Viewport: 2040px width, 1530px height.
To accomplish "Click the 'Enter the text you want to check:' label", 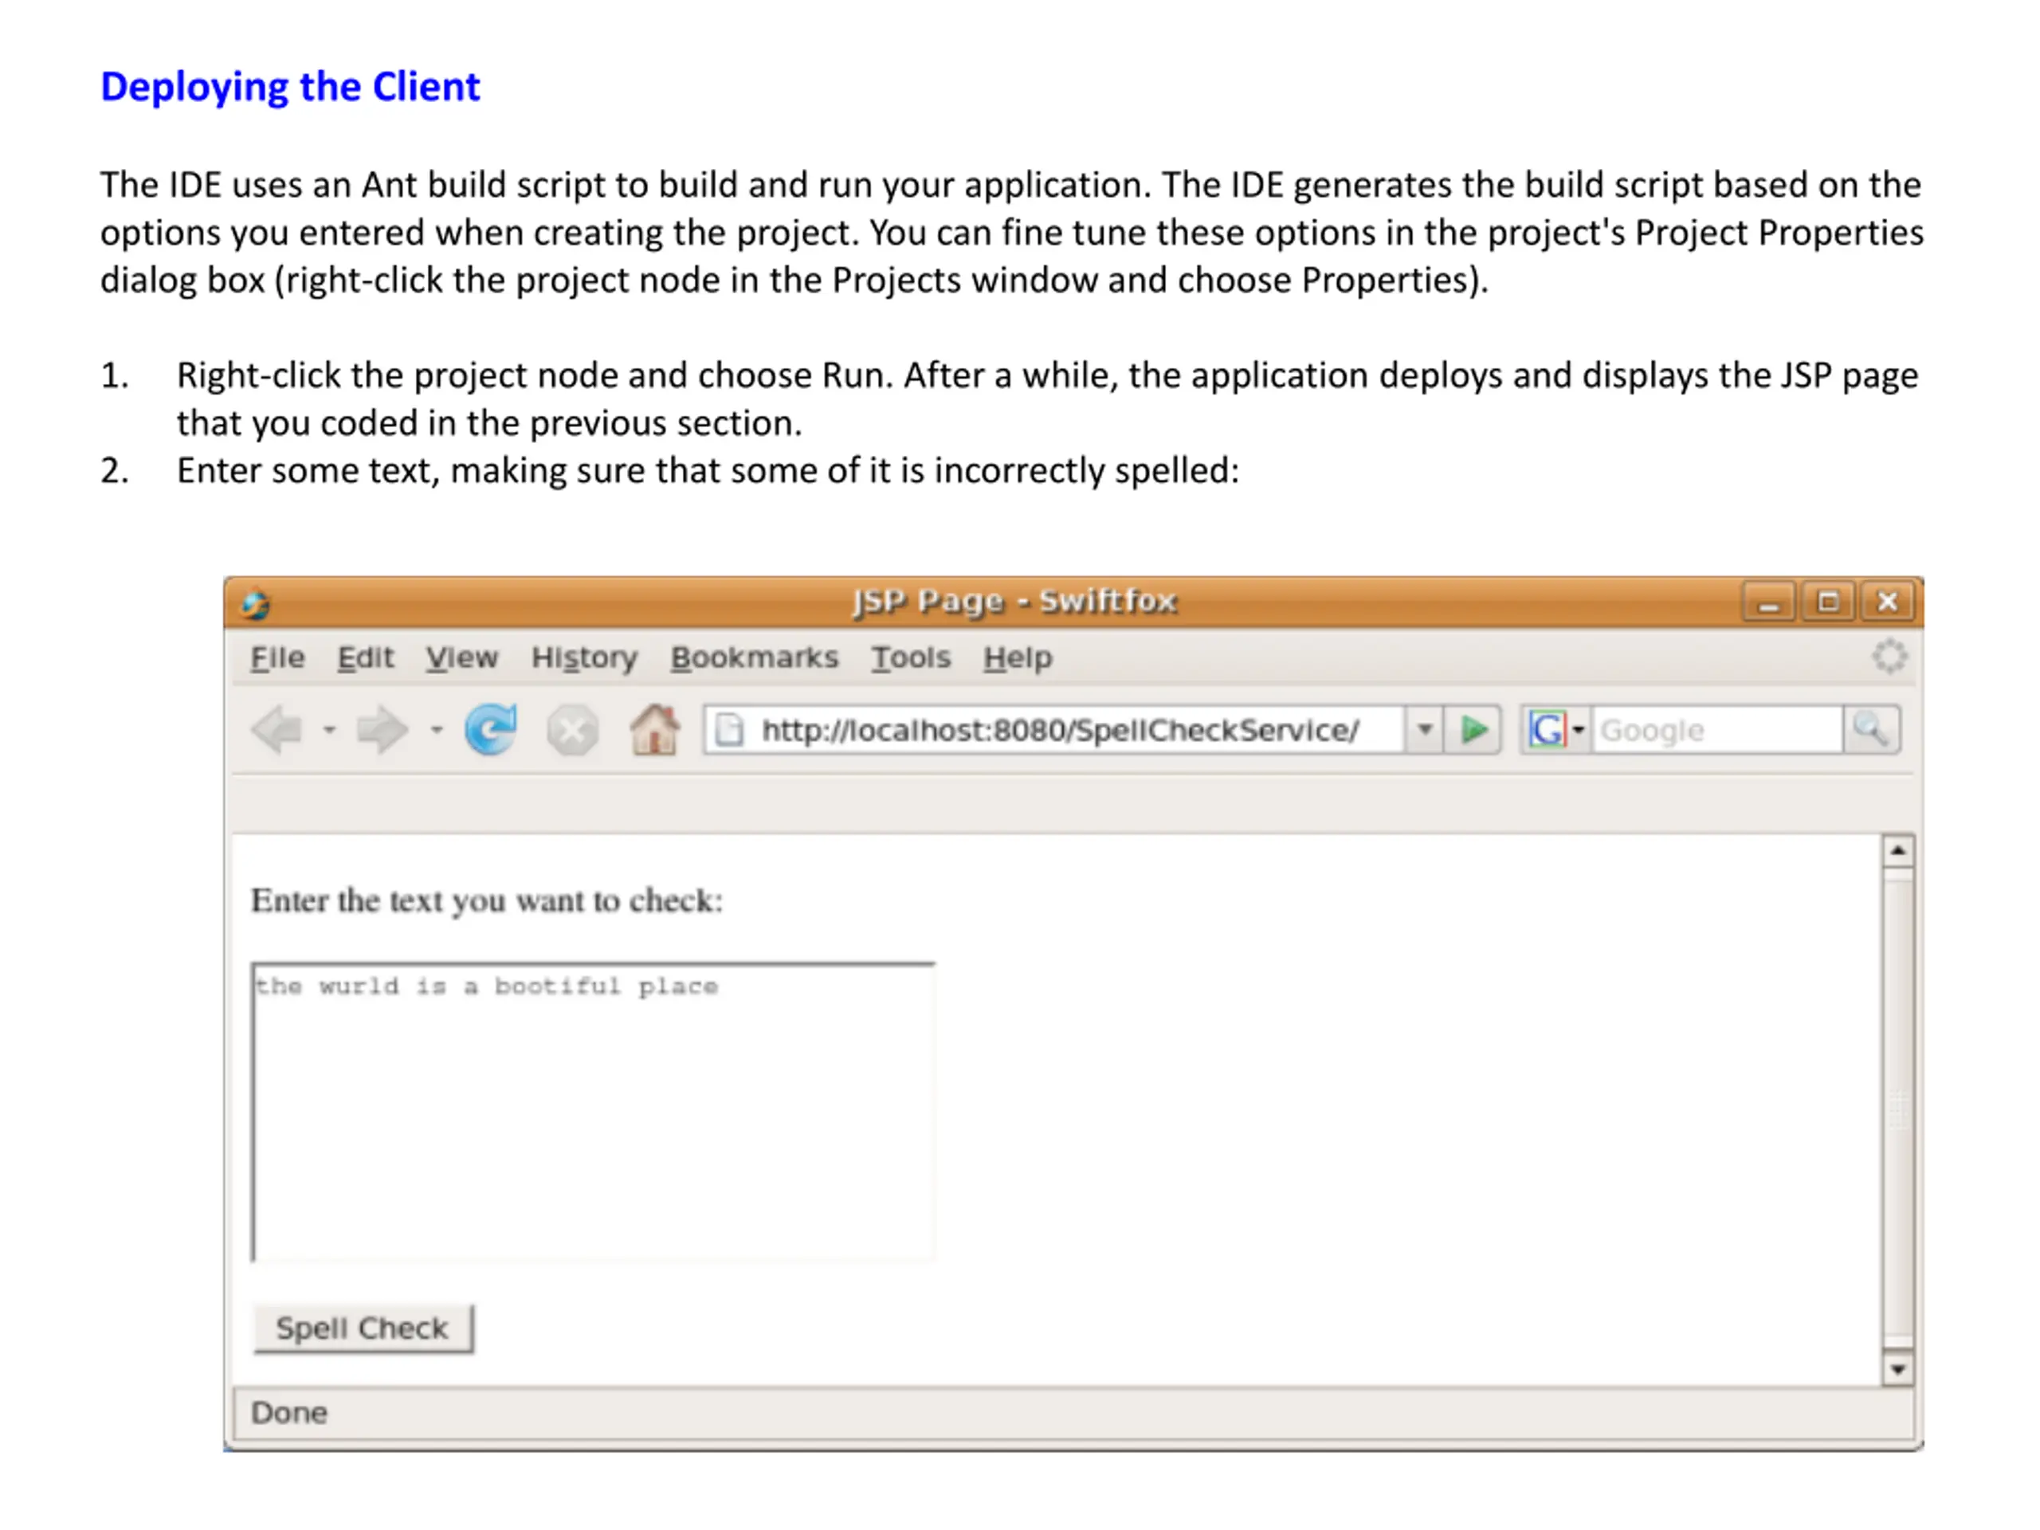I will click(x=487, y=901).
